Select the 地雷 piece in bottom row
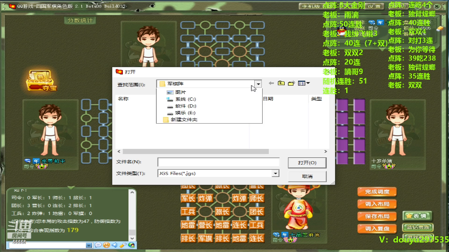Image resolution: width=449 pixels, height=252 pixels. coord(240,238)
